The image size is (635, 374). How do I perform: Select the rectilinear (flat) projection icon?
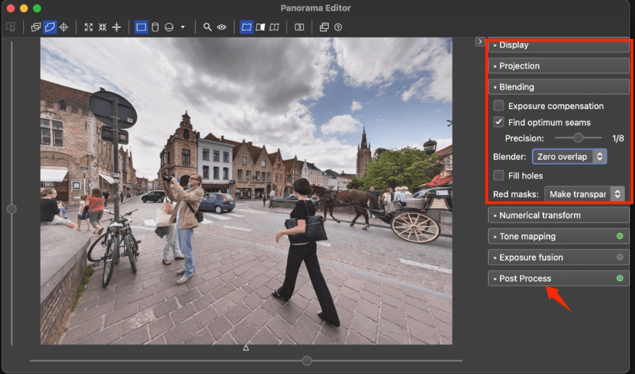(141, 27)
